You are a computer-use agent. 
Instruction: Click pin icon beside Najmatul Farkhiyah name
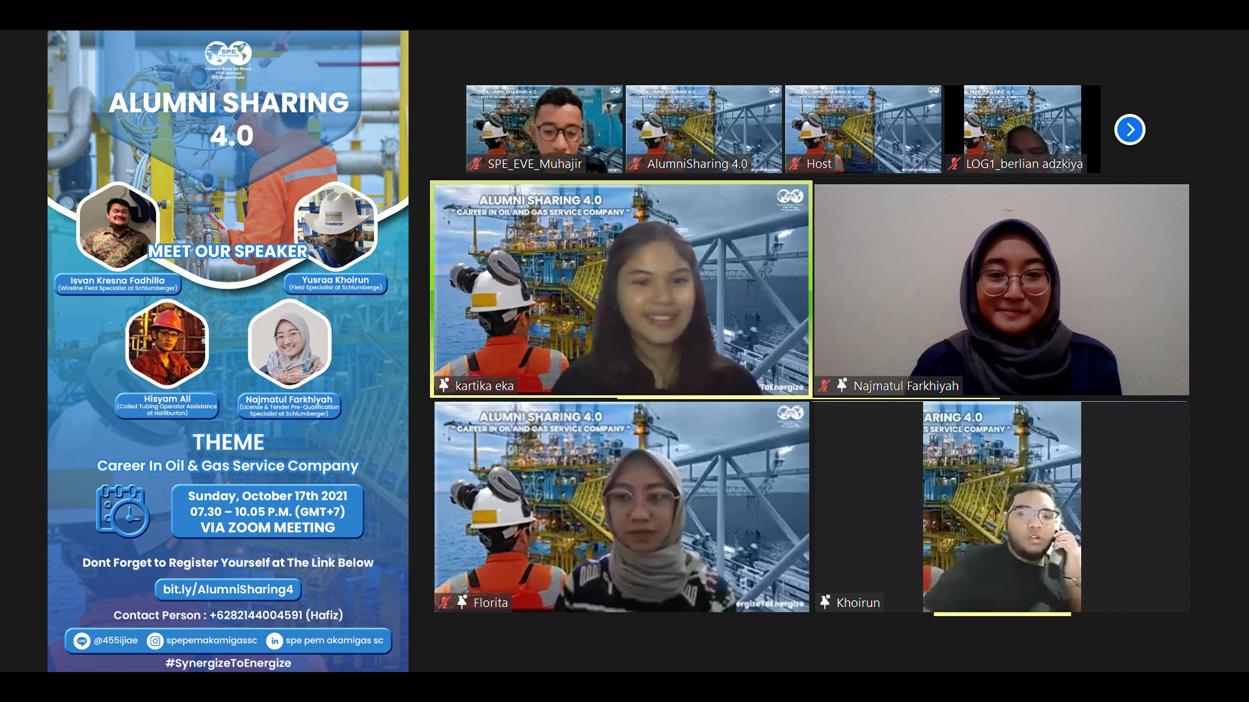coord(842,385)
